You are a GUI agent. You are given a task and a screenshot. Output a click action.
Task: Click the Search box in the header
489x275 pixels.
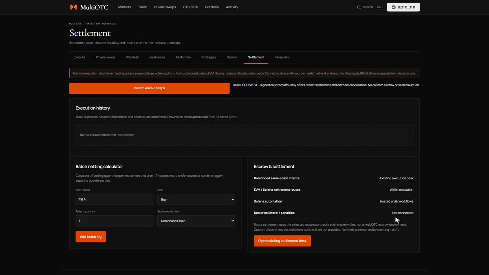369,7
